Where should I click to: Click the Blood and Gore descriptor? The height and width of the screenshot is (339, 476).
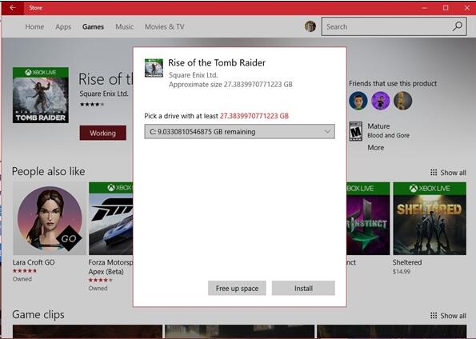pos(388,135)
